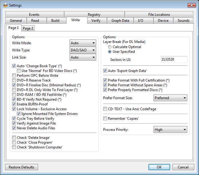Click the Restore Defaults button
This screenshot has width=199, height=175.
point(22,167)
